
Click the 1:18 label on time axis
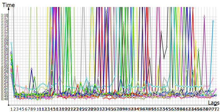5,15
